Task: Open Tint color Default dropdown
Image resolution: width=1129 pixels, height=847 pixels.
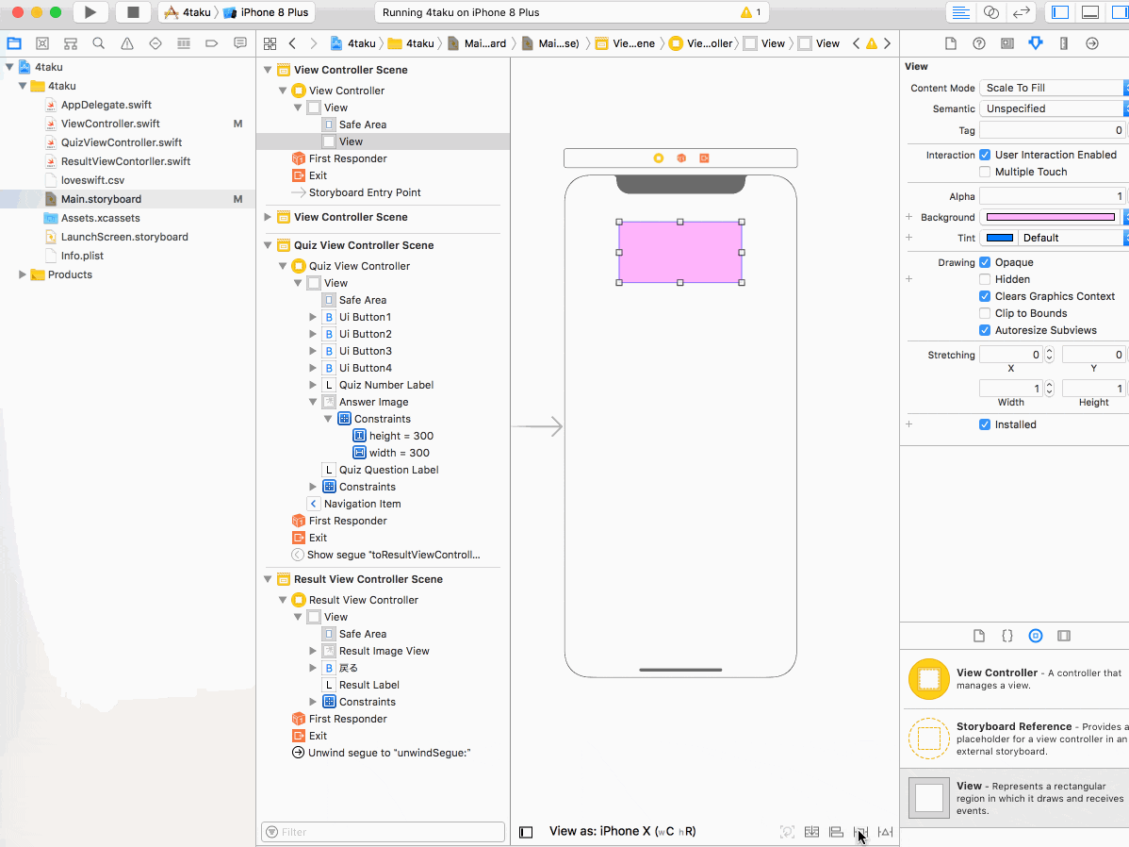Action: click(x=1072, y=238)
